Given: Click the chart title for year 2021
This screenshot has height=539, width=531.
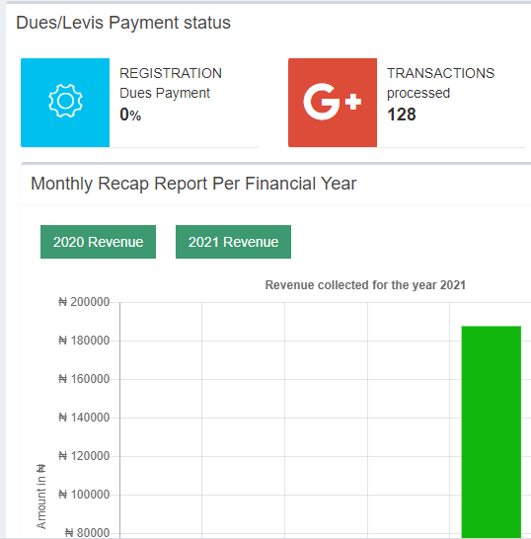Looking at the screenshot, I should pos(365,285).
